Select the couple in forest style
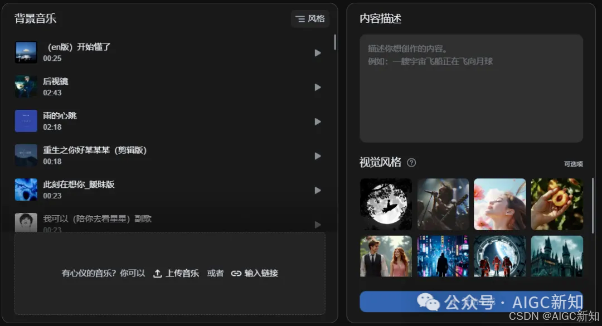Image resolution: width=602 pixels, height=326 pixels. click(x=386, y=256)
